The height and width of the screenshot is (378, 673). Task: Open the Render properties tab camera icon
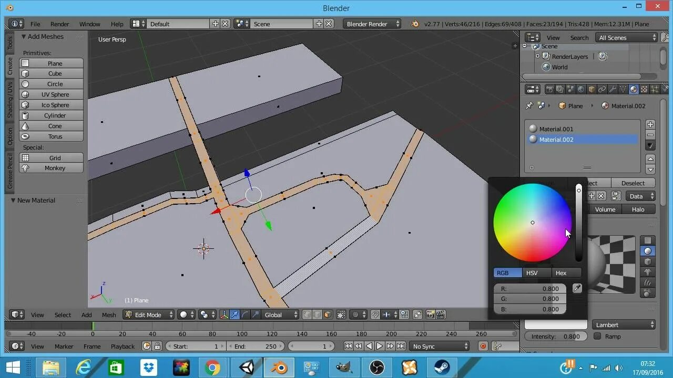click(549, 89)
